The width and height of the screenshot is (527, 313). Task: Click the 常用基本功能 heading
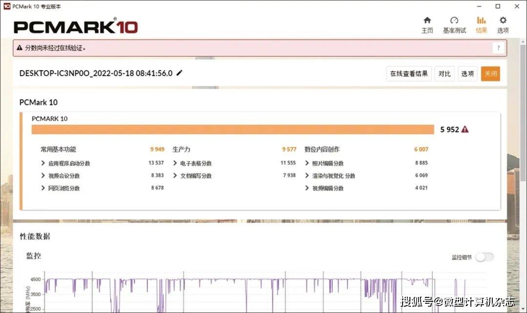pyautogui.click(x=58, y=149)
